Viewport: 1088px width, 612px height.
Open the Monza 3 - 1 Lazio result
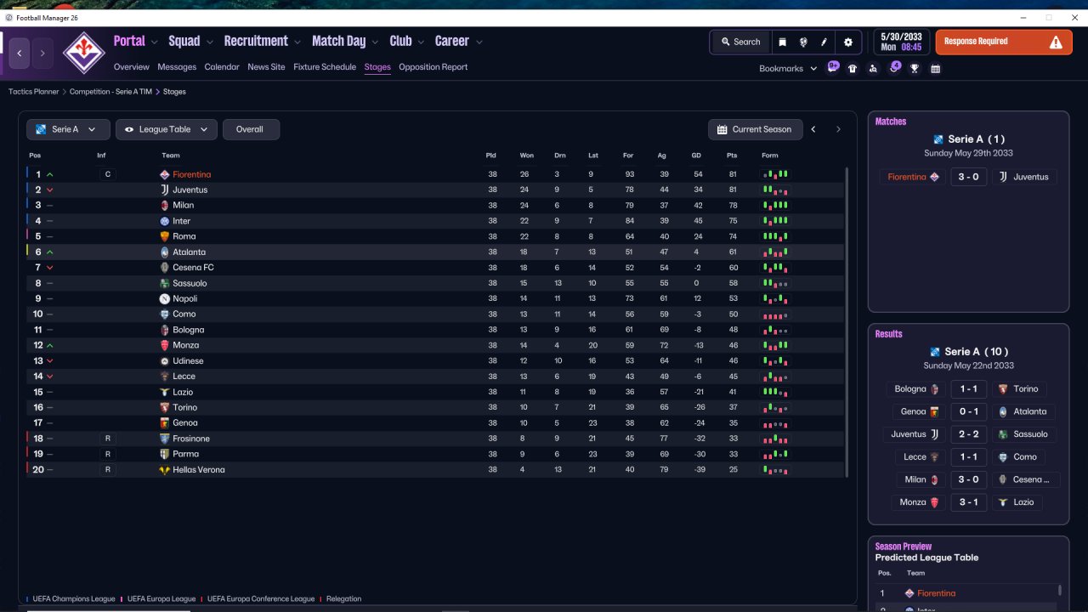click(968, 502)
